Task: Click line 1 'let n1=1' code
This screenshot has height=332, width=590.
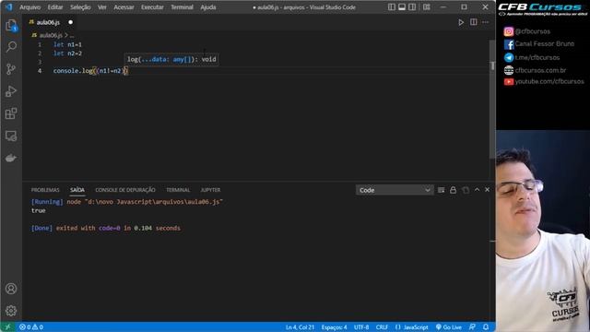Action: coord(67,44)
